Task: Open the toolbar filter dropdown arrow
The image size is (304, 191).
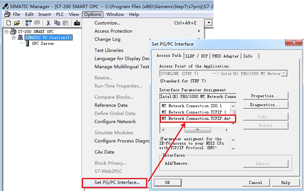Action: tap(209, 23)
